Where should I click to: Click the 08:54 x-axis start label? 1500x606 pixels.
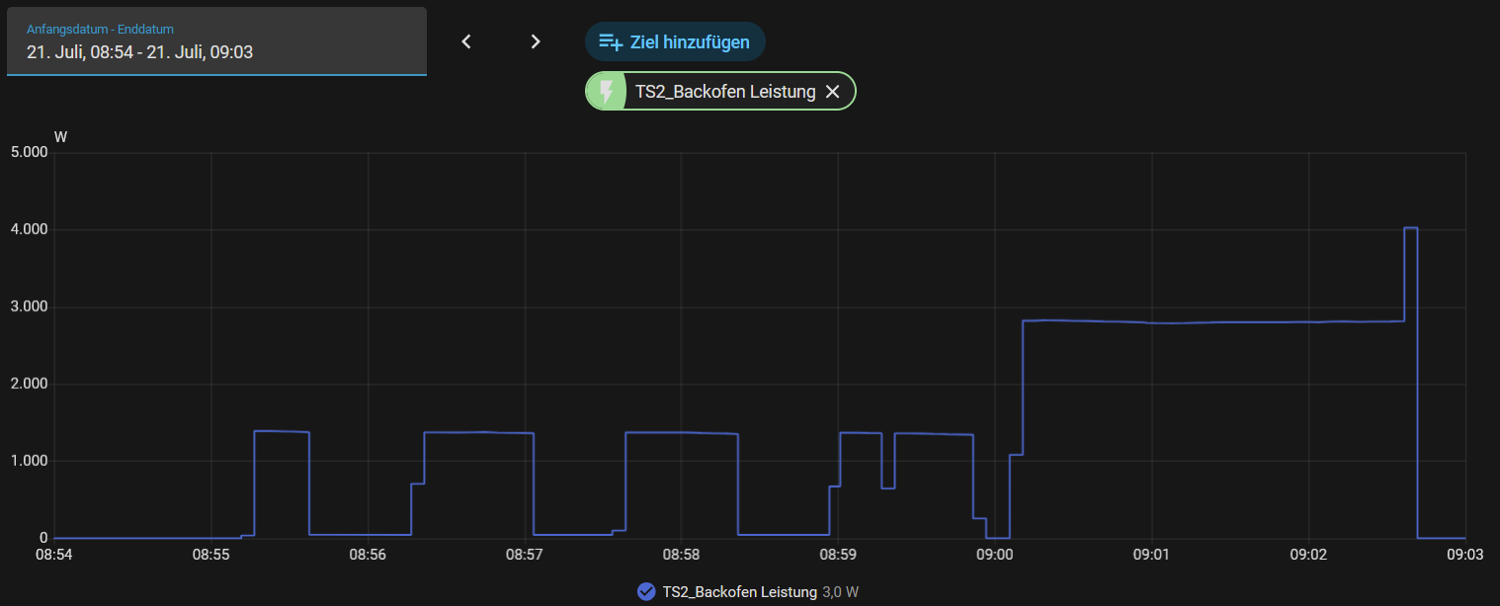point(53,556)
